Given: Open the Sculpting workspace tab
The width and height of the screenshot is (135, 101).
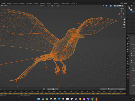Looking at the screenshot, I should click(x=15, y=4).
